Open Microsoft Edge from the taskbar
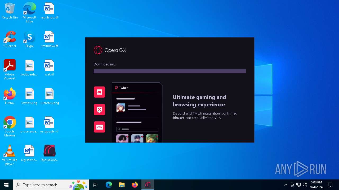Image resolution: width=339 pixels, height=190 pixels. (109, 185)
